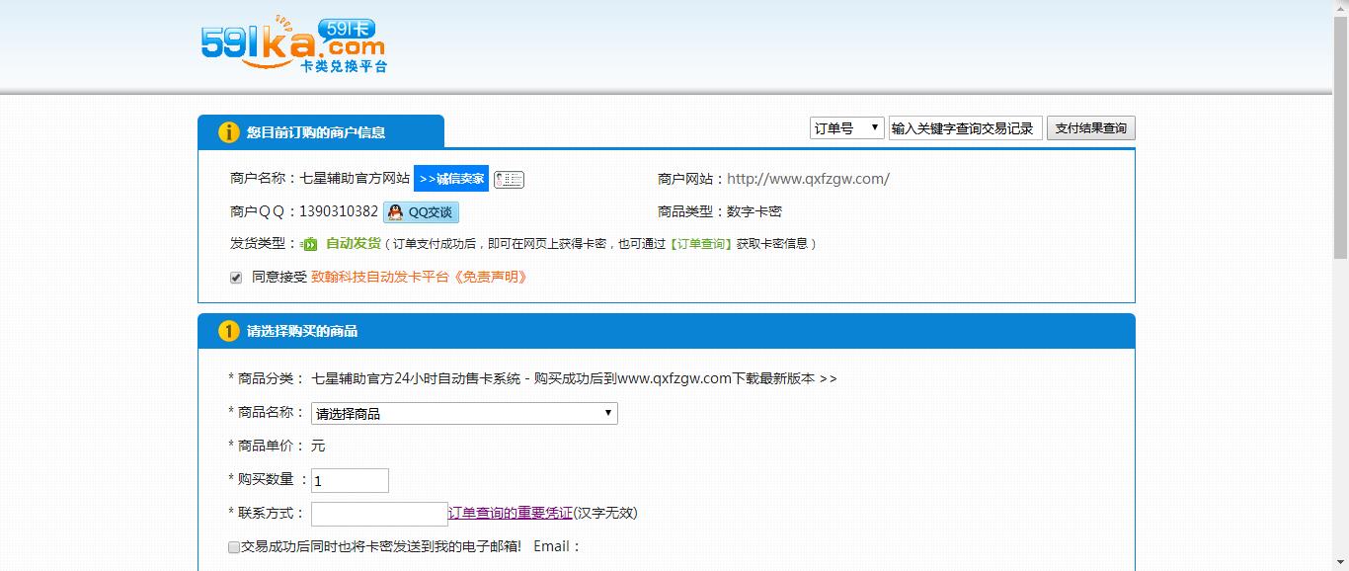This screenshot has height=571, width=1349.
Task: Enable sending card key to email checkbox
Action: click(x=234, y=546)
